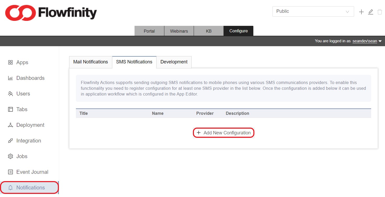Click the pencil edit icon at top right

click(x=371, y=11)
